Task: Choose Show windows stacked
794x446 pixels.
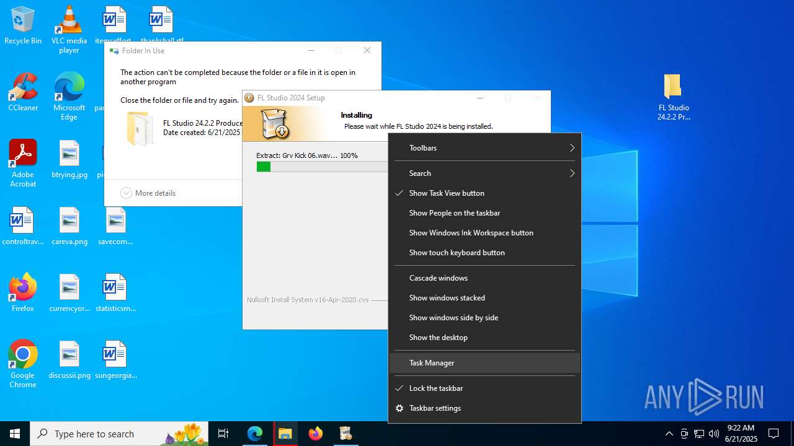Action: point(484,298)
